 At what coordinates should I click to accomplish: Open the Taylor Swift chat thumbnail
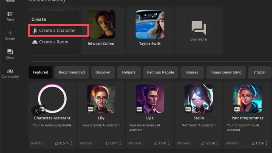[150, 25]
